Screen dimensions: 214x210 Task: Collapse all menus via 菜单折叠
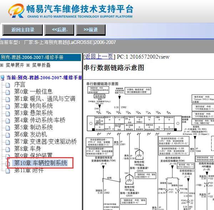pyautogui.click(x=41, y=65)
